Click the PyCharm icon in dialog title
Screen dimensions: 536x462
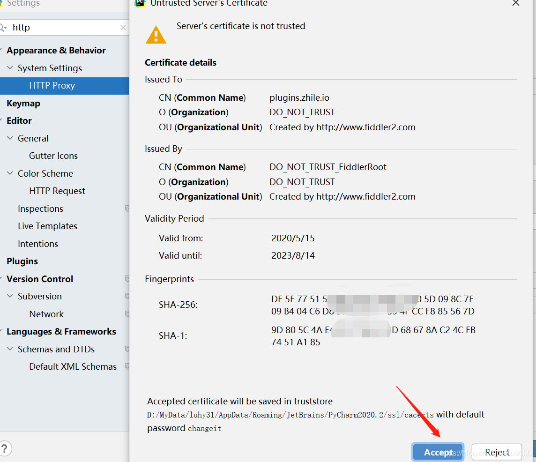click(140, 3)
